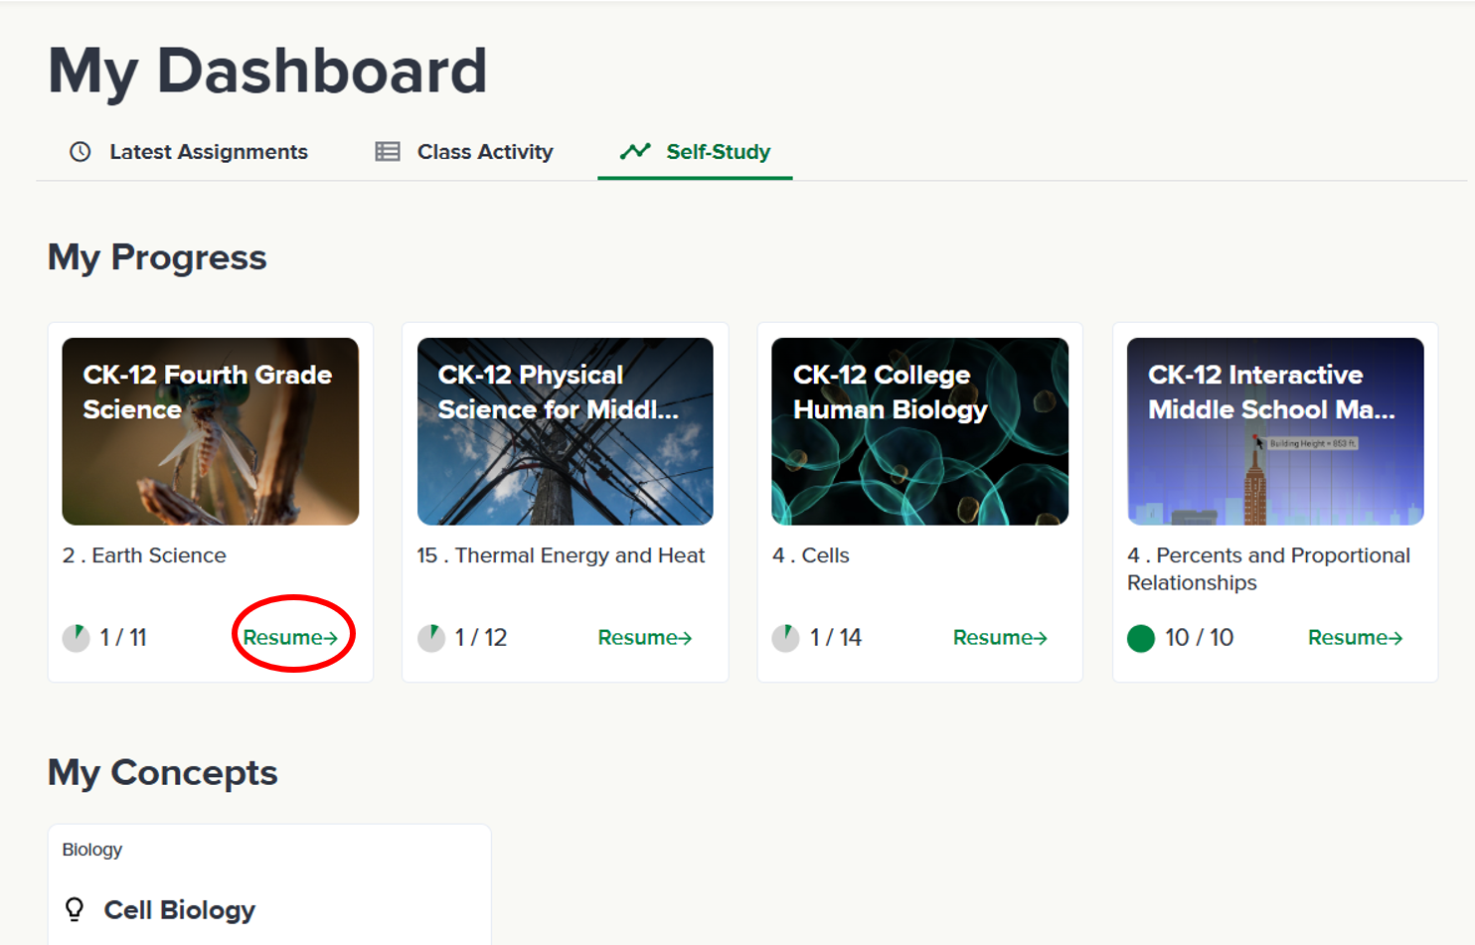Viewport: 1475px width, 945px height.
Task: Click the '2 . Earth Science' chapter title
Action: (x=144, y=555)
